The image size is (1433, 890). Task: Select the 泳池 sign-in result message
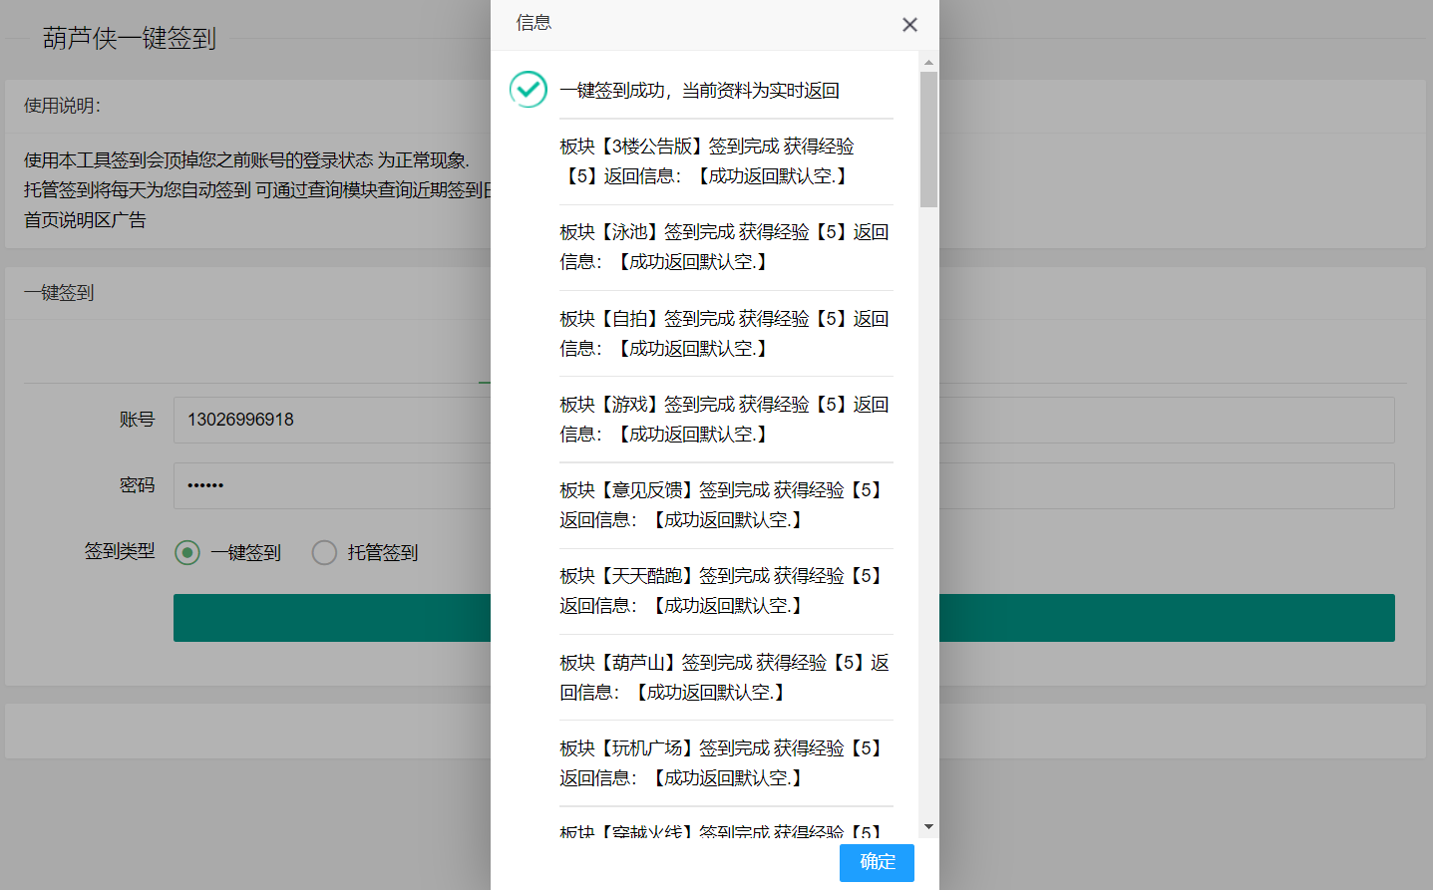pos(725,245)
